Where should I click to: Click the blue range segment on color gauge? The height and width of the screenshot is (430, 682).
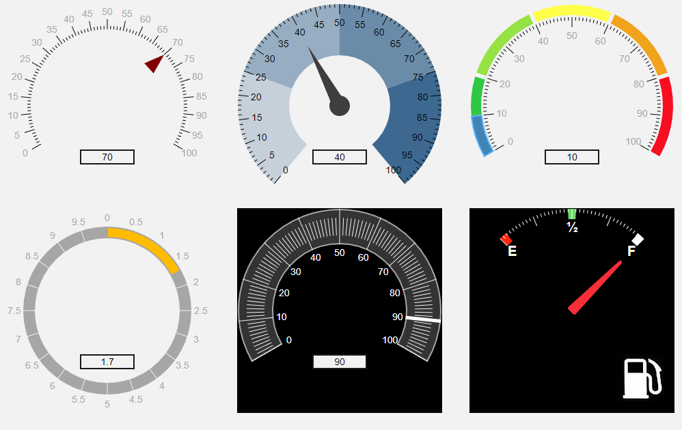tap(481, 135)
